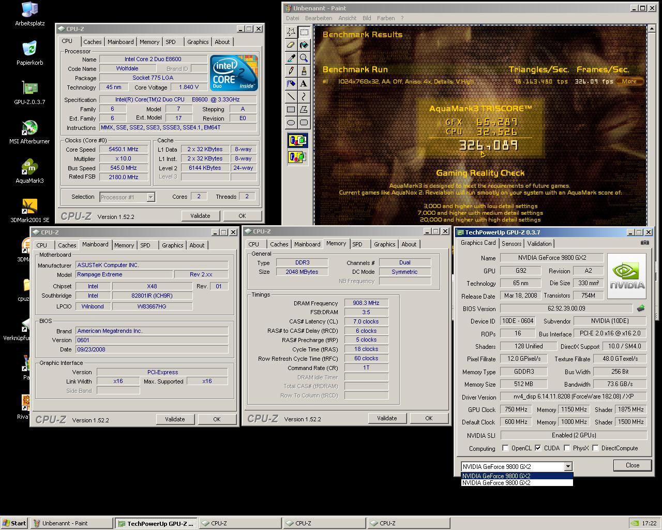Screen dimensions: 662x530
Task: Open the Graphics tab in the Mainboard CPU-Z window
Action: tap(173, 245)
